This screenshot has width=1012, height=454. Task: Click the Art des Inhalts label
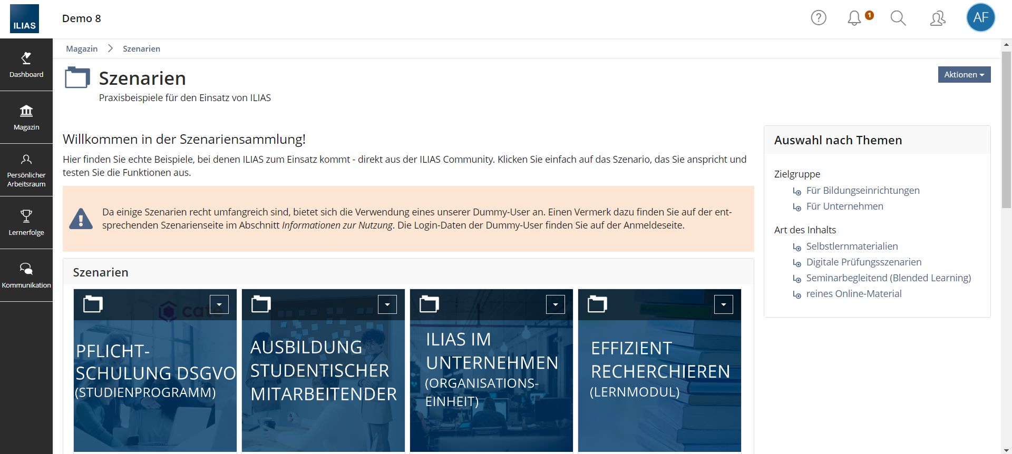805,230
